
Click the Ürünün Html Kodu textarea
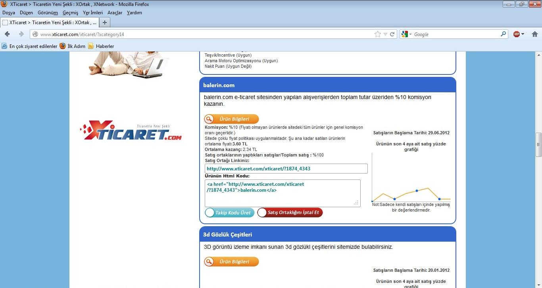coord(283,193)
